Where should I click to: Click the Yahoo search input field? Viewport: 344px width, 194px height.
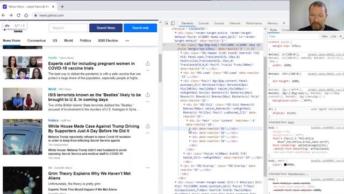click(68, 28)
